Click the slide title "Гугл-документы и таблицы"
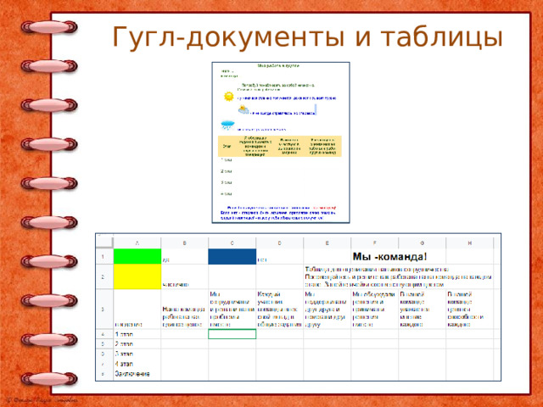 coord(307,36)
